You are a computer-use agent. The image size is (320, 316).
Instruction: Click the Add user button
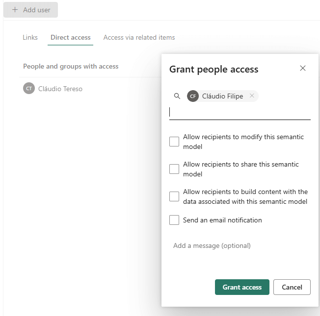coord(31,10)
